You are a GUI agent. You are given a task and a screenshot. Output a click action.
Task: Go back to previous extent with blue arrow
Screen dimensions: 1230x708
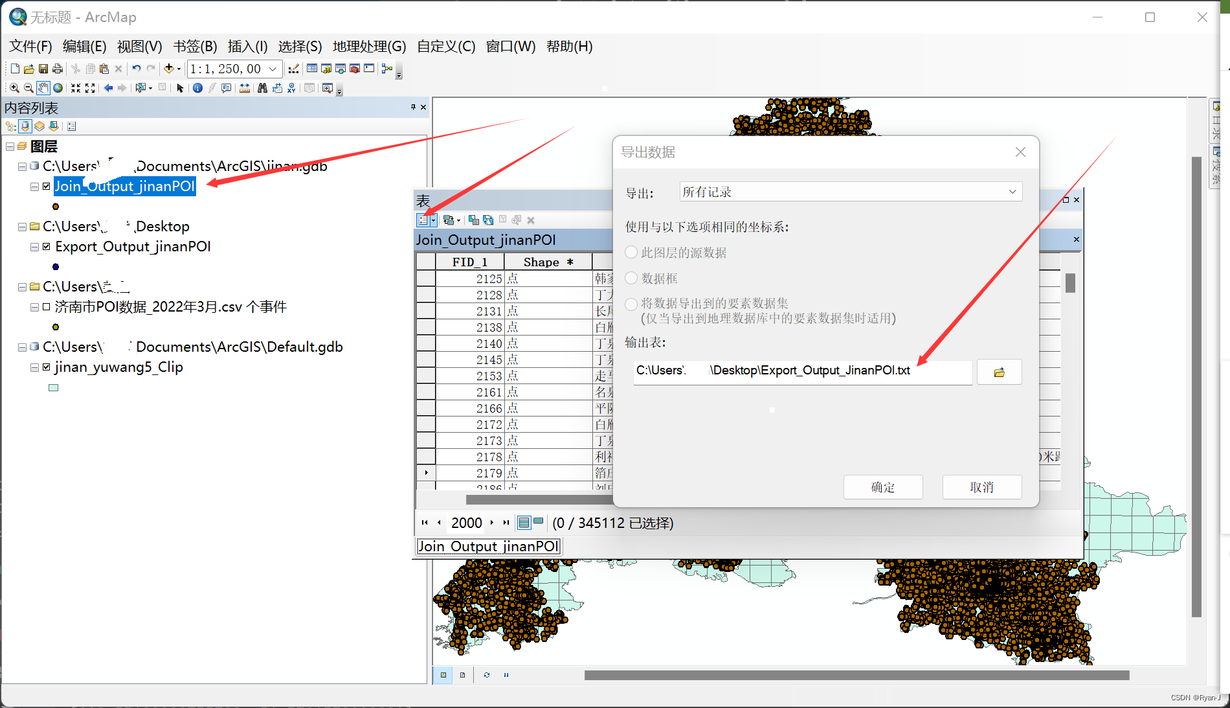click(108, 88)
